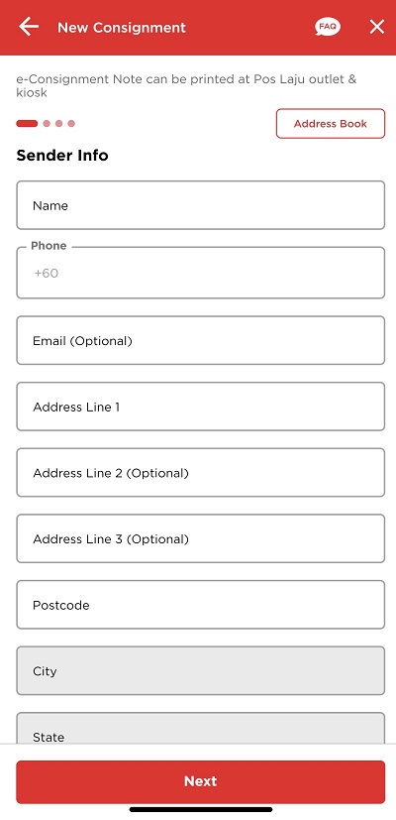Open the FAQ chat bubble icon
Image resolution: width=396 pixels, height=820 pixels.
(x=328, y=27)
